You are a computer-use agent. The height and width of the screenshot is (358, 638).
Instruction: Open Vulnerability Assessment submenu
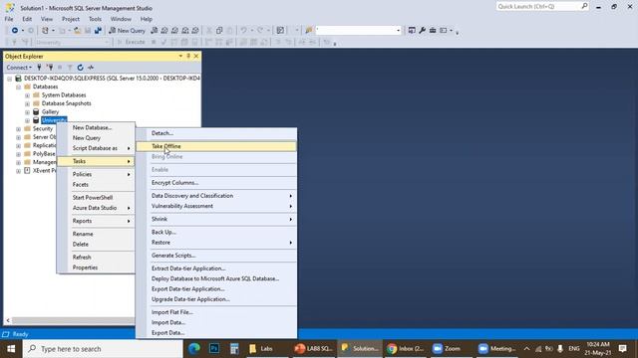pyautogui.click(x=216, y=206)
